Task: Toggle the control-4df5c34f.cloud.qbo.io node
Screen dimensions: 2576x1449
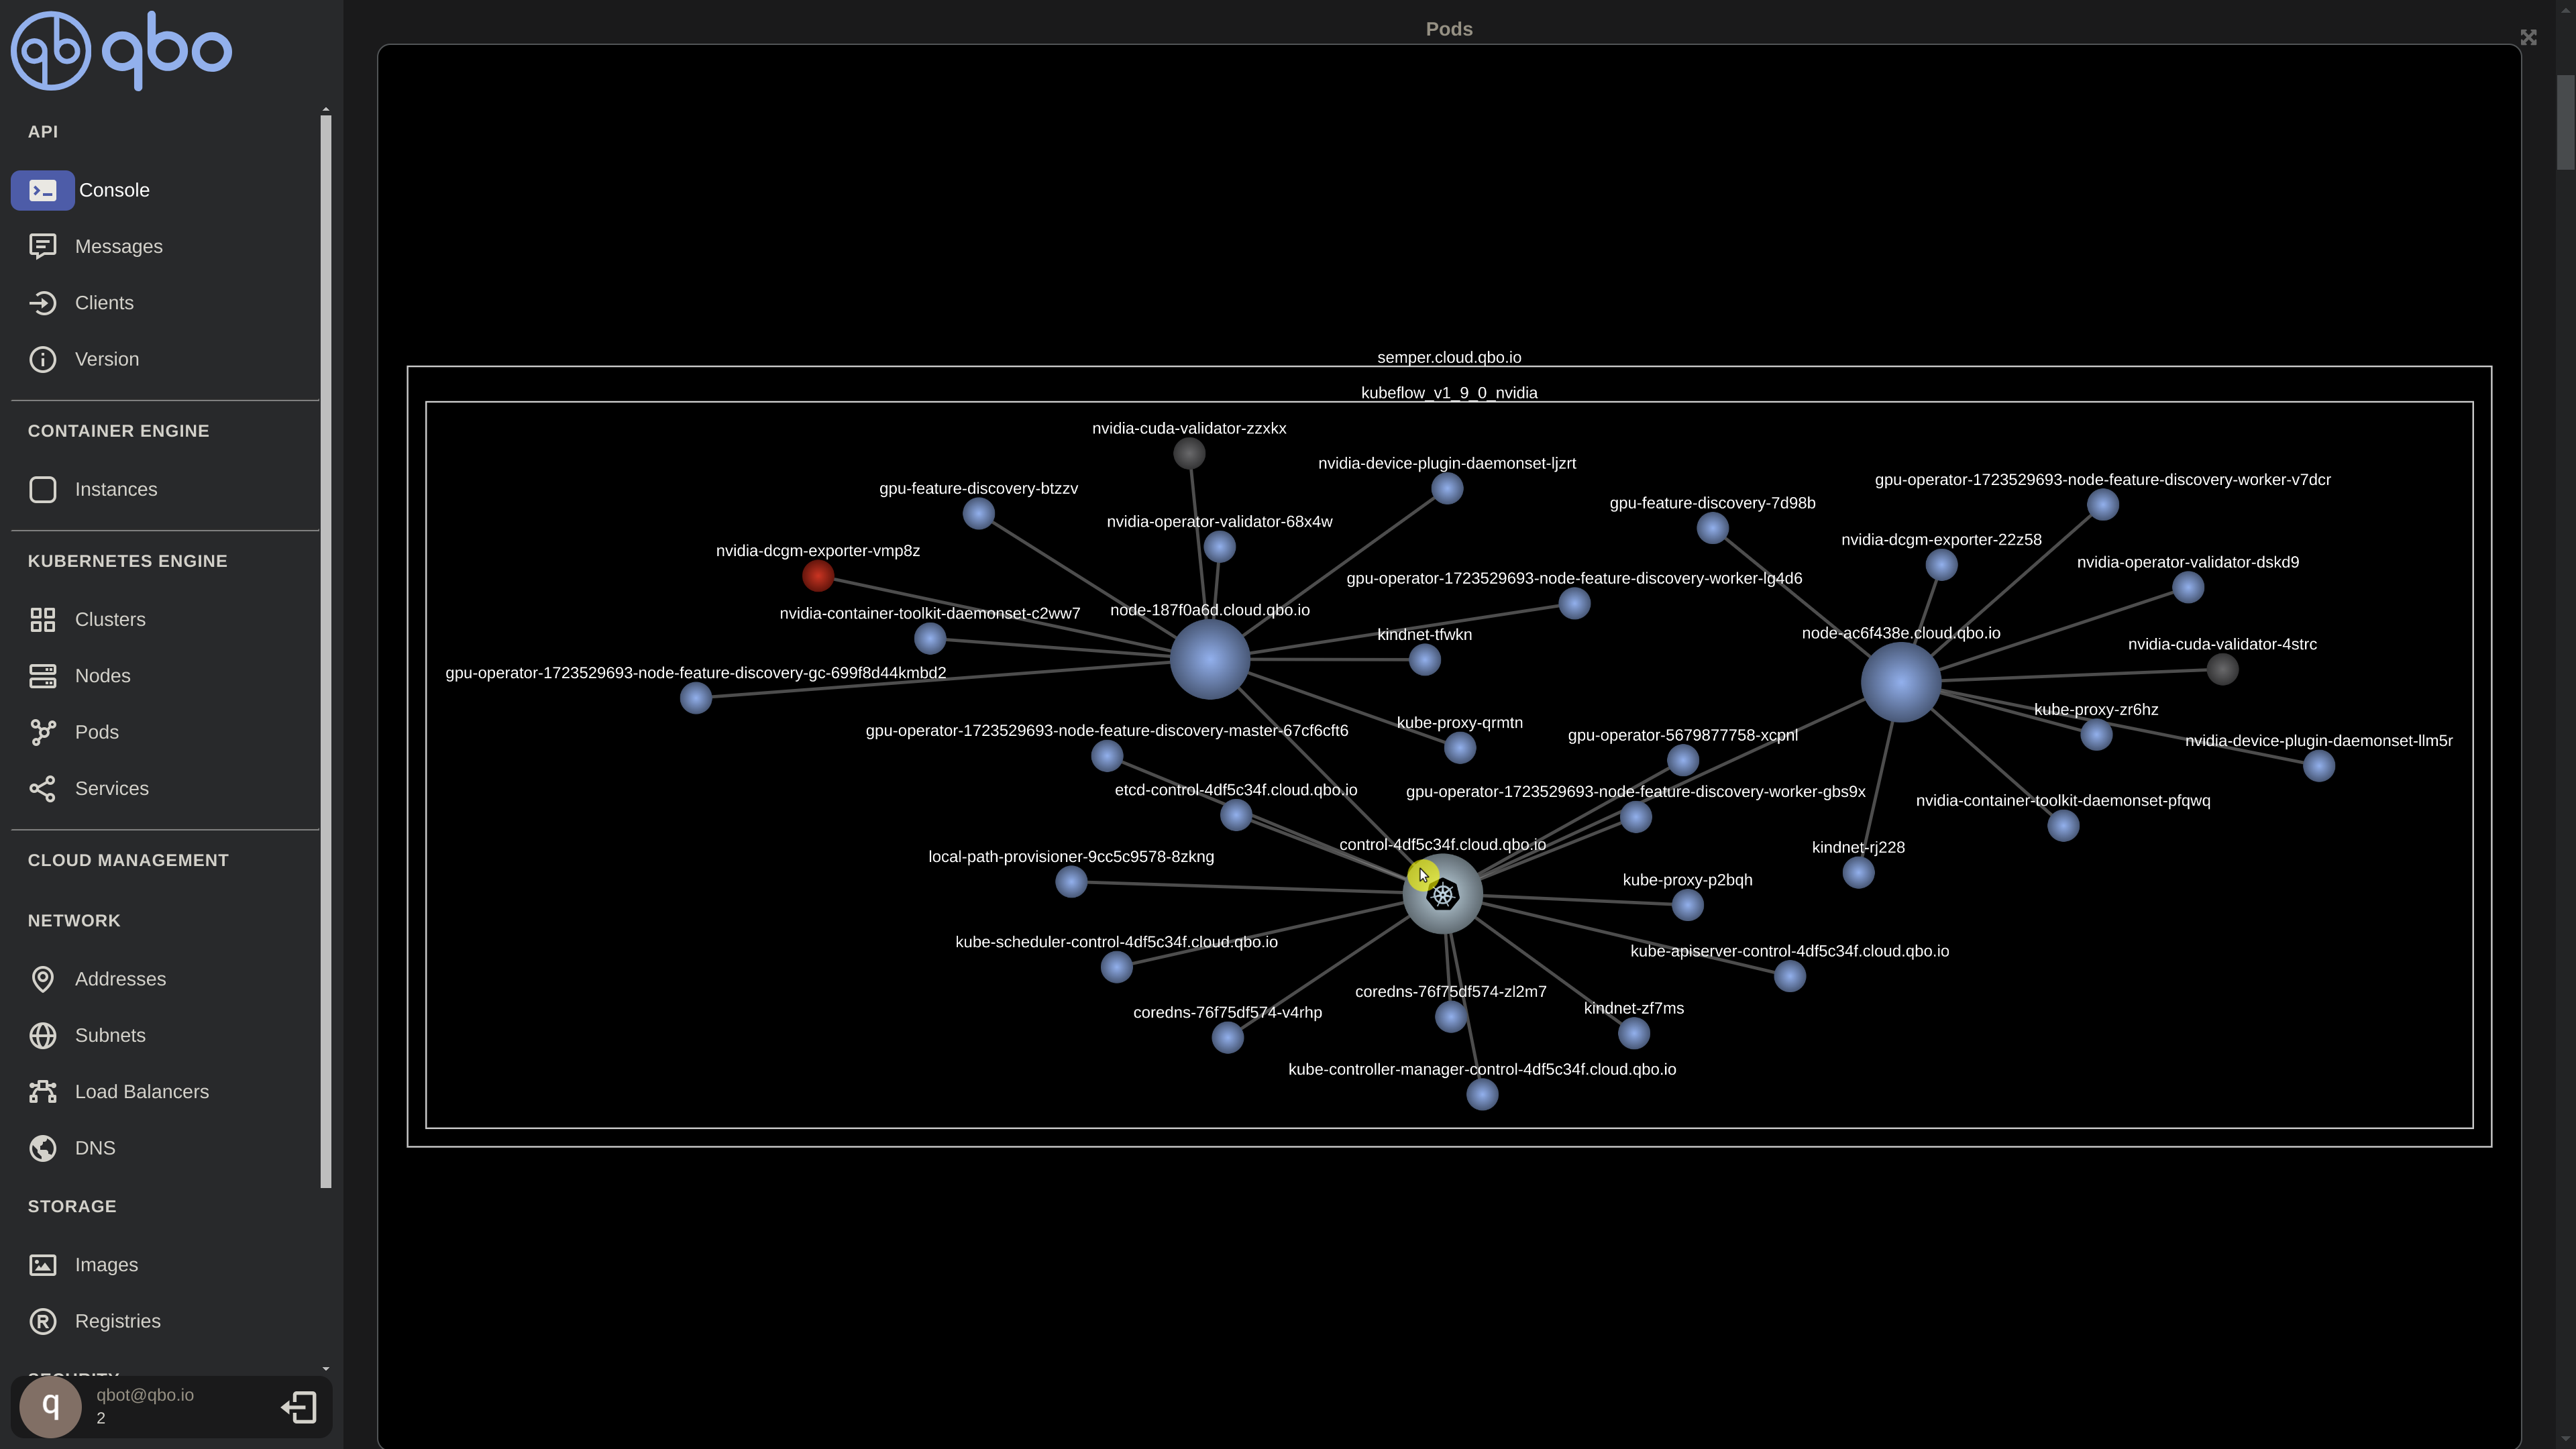Action: point(1442,894)
